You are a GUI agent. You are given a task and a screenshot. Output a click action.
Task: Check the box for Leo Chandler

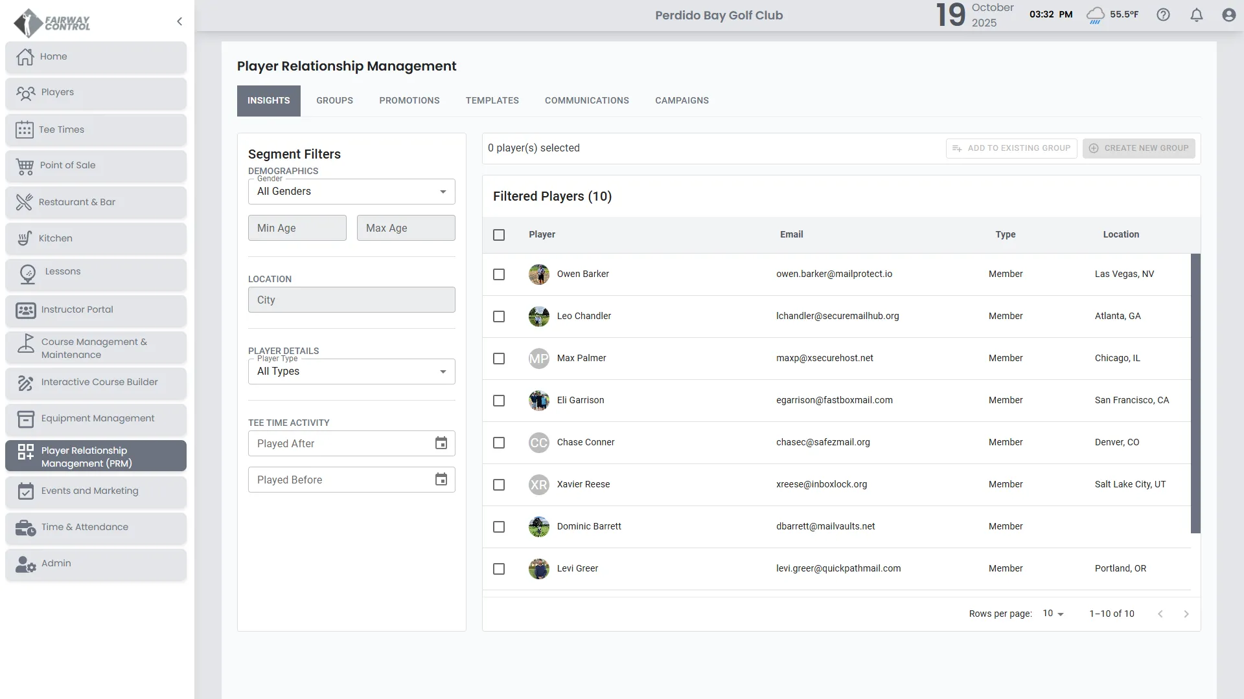point(499,316)
